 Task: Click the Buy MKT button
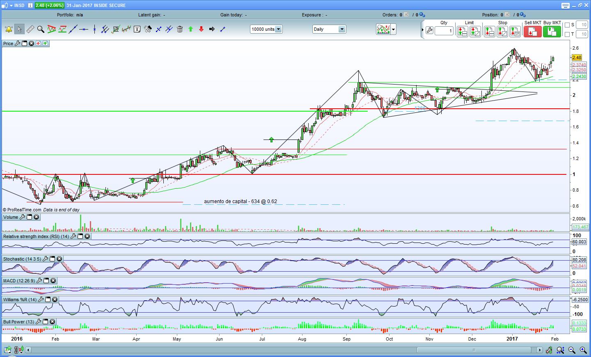click(x=552, y=31)
